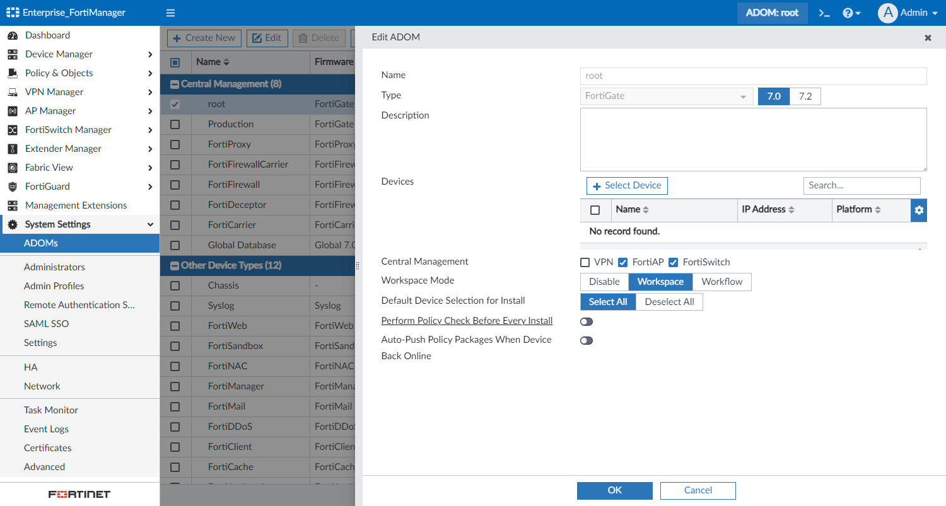
Task: Set Workspace Mode to Workflow
Action: [722, 282]
